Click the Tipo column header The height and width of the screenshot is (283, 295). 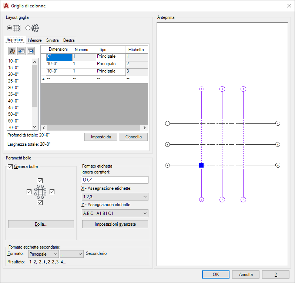pyautogui.click(x=111, y=50)
